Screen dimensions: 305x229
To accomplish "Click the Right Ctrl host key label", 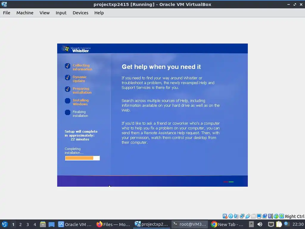I will (x=295, y=216).
